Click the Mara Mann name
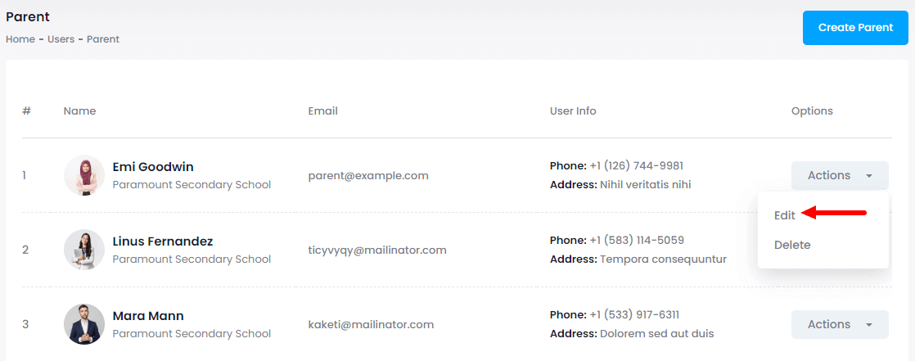The width and height of the screenshot is (915, 361). (x=148, y=316)
